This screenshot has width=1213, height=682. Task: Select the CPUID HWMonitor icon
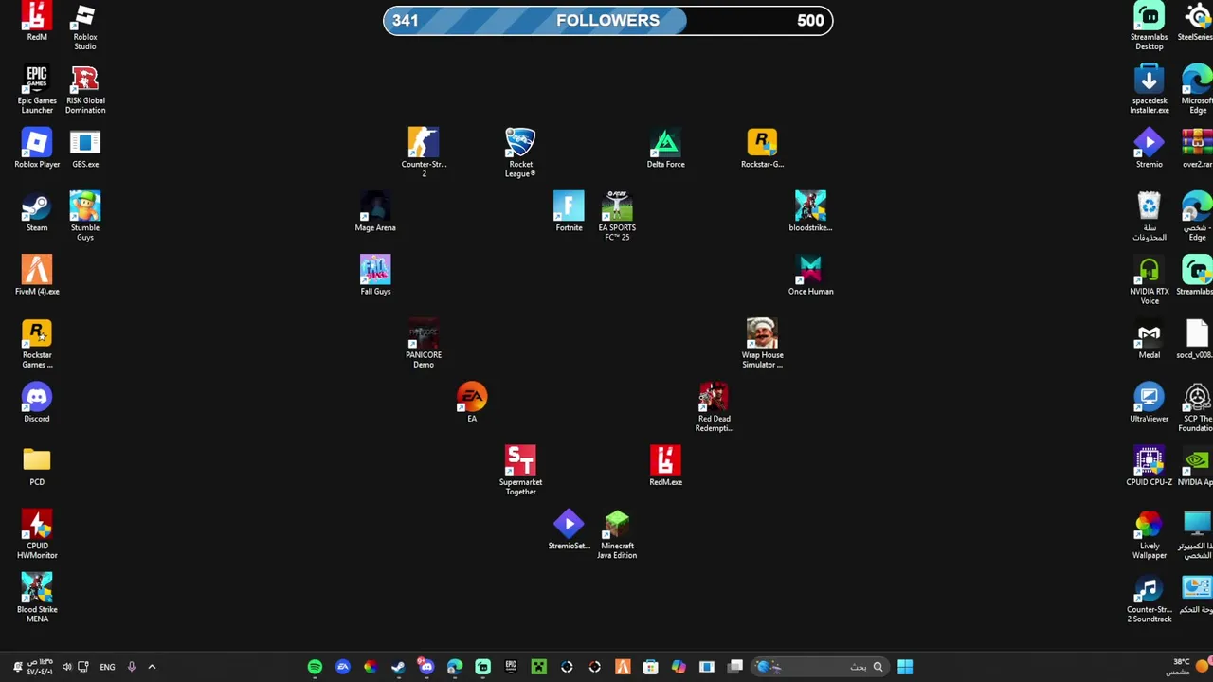[37, 534]
